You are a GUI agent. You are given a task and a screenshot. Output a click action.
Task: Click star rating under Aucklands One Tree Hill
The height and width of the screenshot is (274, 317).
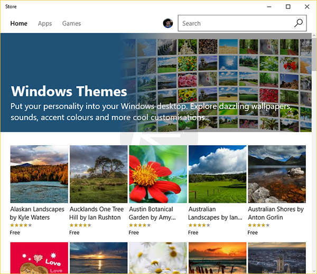click(x=80, y=225)
